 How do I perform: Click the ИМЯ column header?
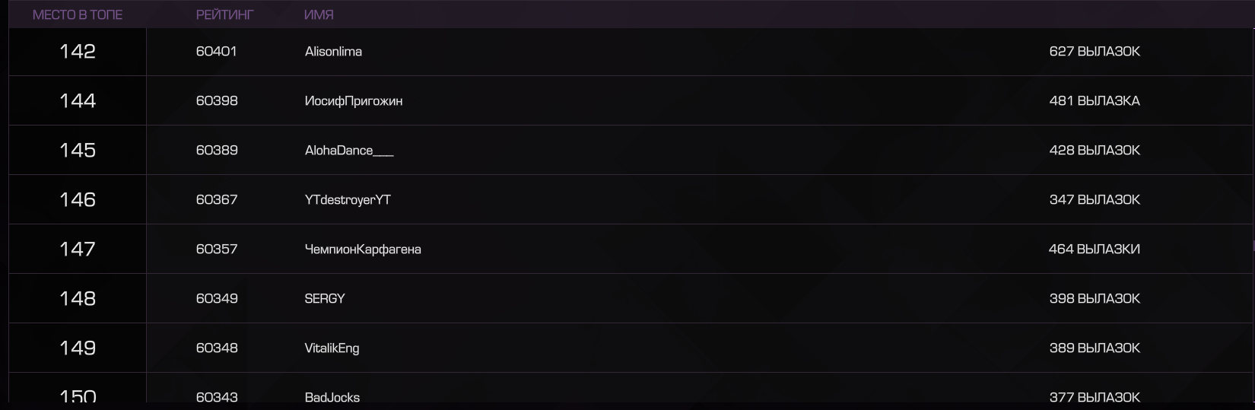tap(319, 14)
